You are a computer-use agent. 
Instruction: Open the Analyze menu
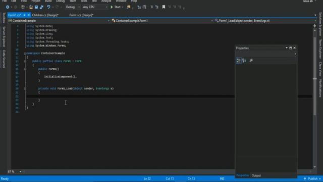point(106,1)
